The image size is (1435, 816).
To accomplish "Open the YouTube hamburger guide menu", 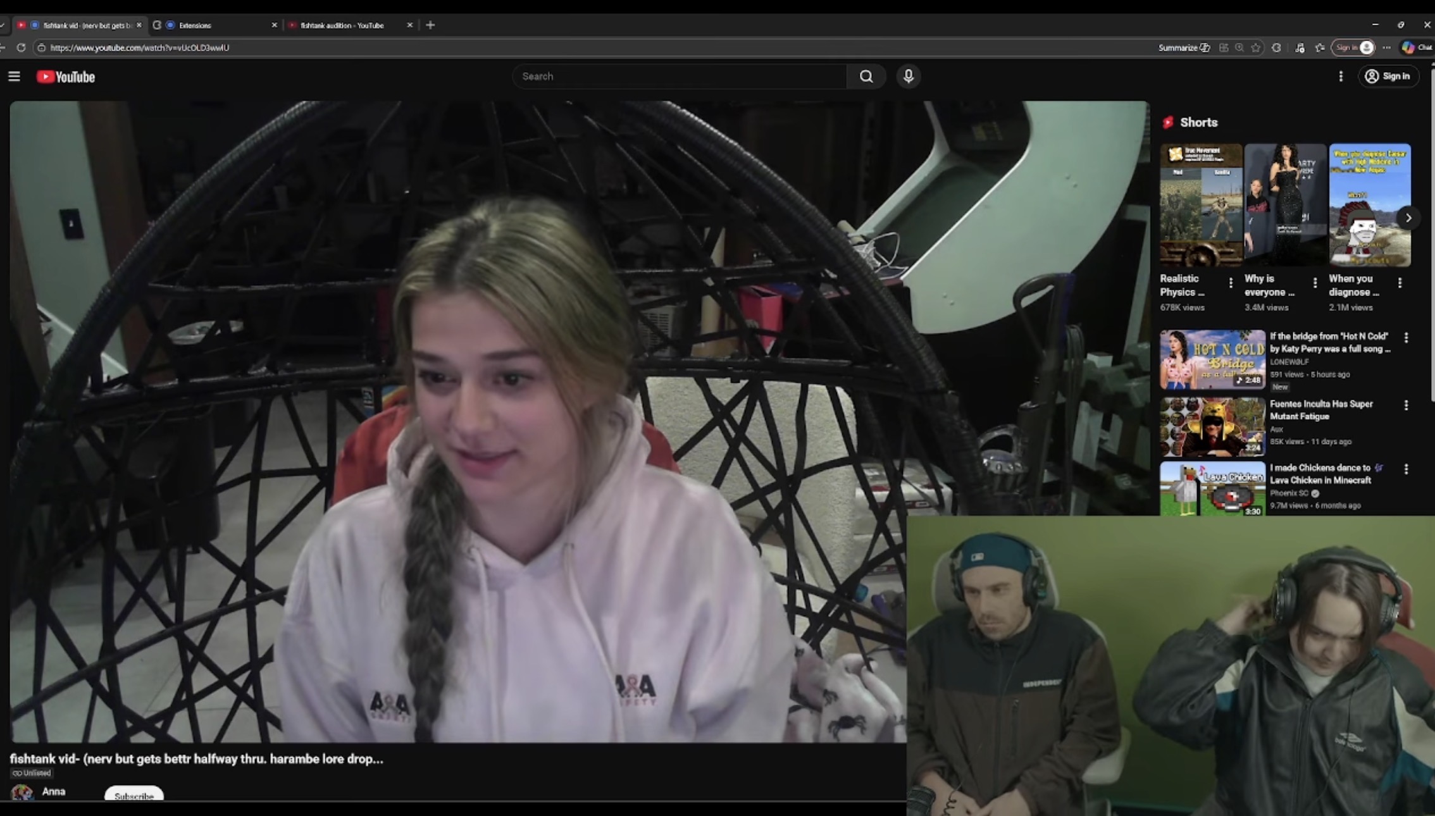I will tap(14, 77).
